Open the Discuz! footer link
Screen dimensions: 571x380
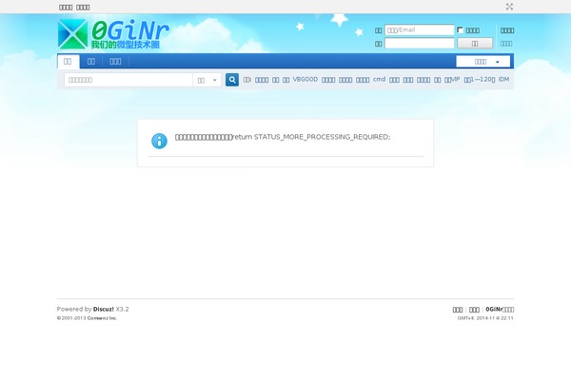104,309
